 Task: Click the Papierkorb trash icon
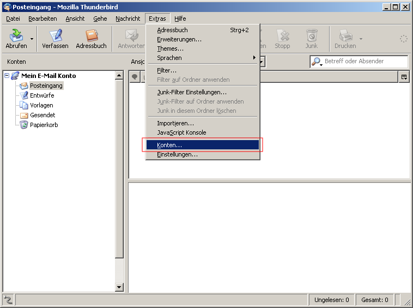coord(24,125)
